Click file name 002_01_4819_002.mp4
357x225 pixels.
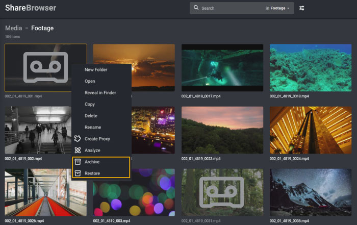(x=23, y=159)
